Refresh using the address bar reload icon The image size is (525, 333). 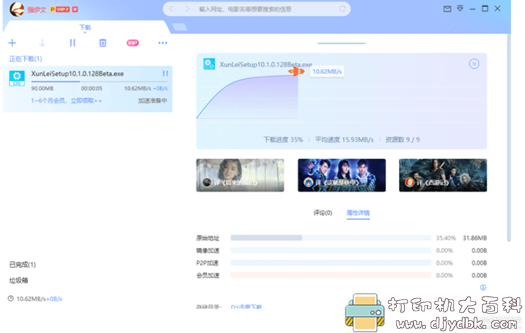pyautogui.click(x=342, y=9)
